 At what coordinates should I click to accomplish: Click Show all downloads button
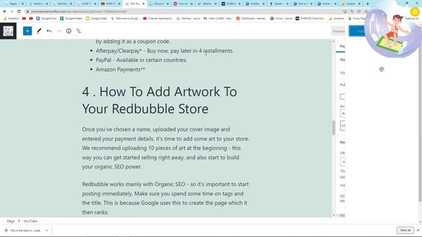click(x=405, y=230)
